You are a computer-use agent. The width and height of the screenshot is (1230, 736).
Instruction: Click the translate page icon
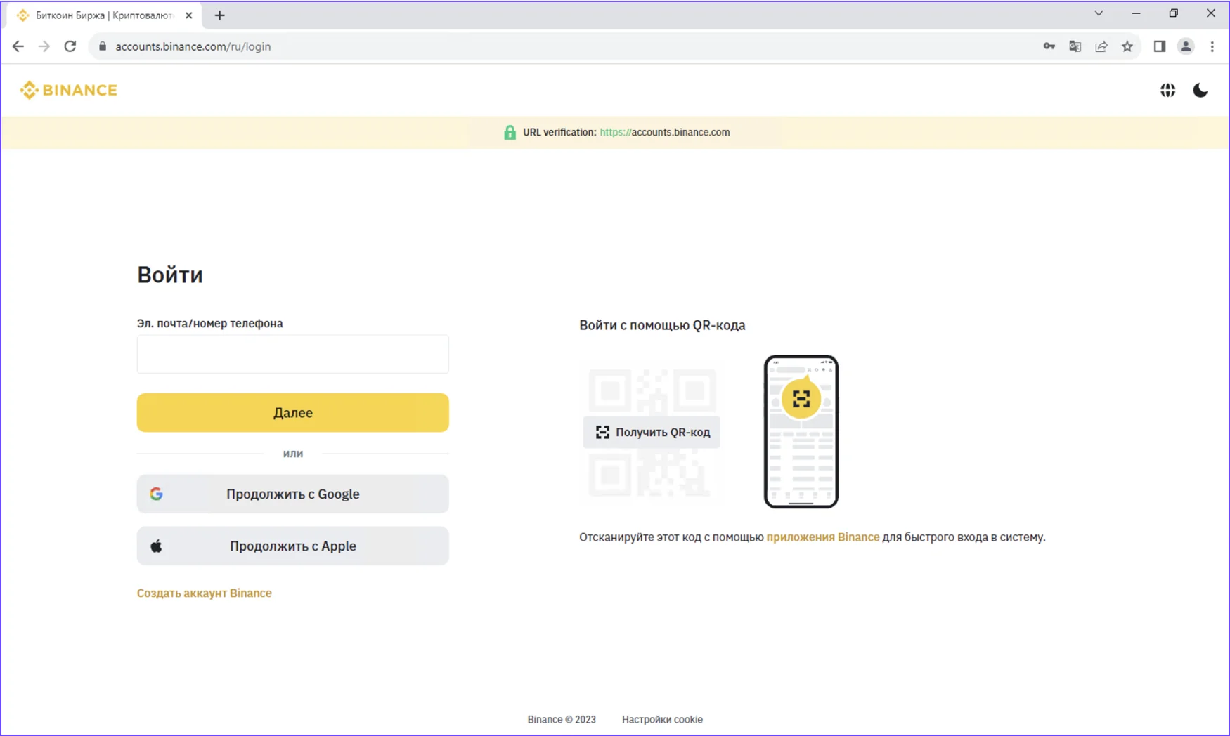click(x=1075, y=46)
